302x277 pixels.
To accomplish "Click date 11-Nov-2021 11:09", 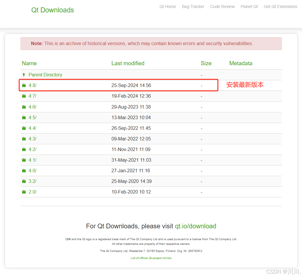I will tap(131, 149).
